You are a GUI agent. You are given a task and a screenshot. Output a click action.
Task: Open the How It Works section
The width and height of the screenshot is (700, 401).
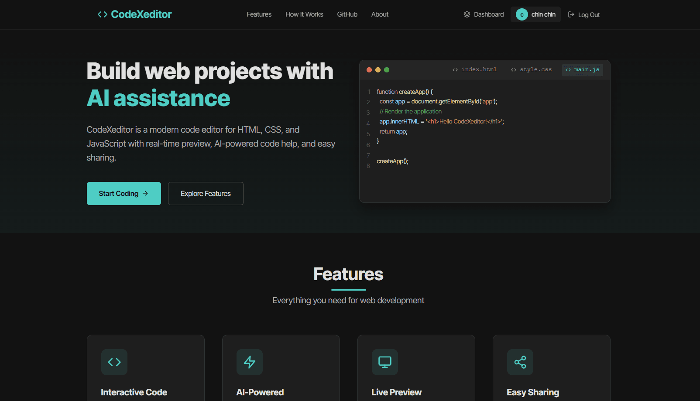(x=304, y=14)
